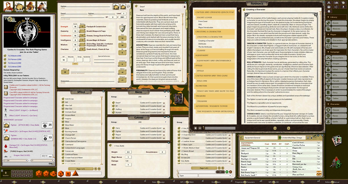The image size is (348, 184).
Task: Open the Assets sidebar icon
Action: 328,23
